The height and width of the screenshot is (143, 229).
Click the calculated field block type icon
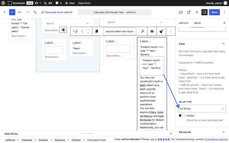point(75,31)
